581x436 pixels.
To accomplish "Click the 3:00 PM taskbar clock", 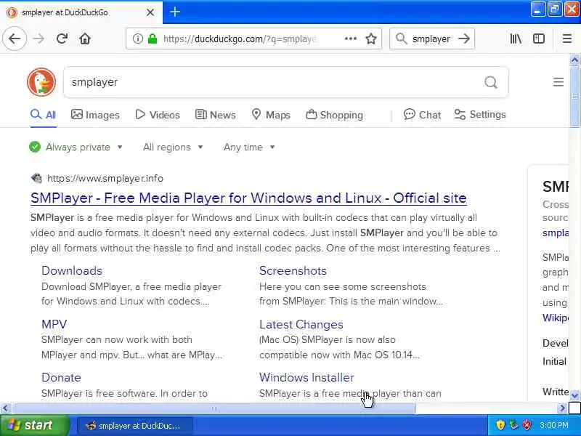I will 554,425.
